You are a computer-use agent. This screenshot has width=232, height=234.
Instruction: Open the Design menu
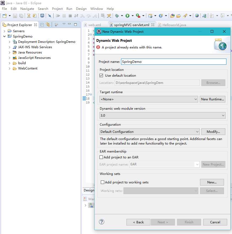pos(81,9)
